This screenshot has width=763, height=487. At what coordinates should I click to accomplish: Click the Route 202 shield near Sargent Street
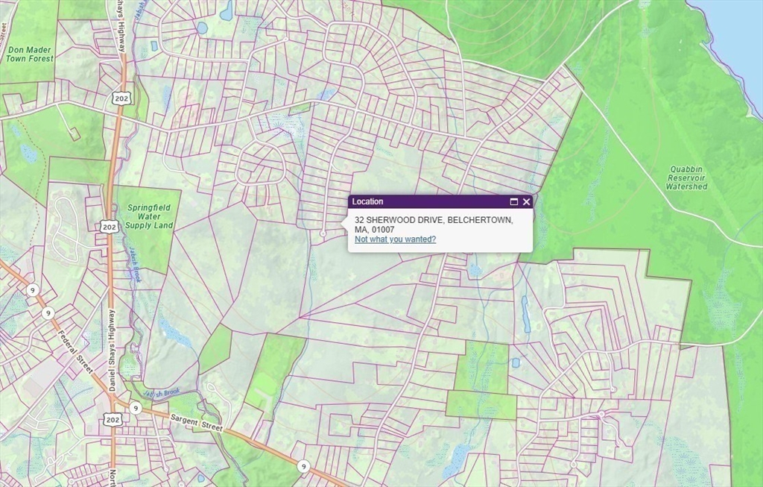tap(113, 419)
